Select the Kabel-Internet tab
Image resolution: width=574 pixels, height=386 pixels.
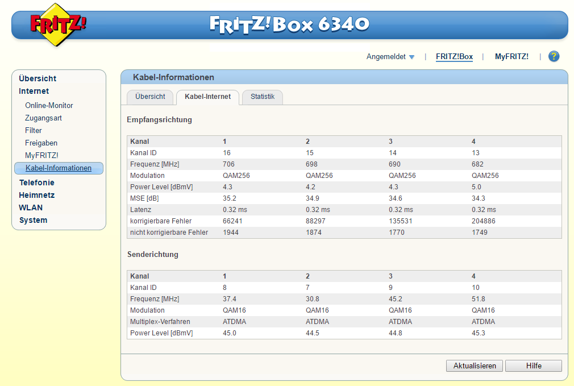[x=207, y=97]
